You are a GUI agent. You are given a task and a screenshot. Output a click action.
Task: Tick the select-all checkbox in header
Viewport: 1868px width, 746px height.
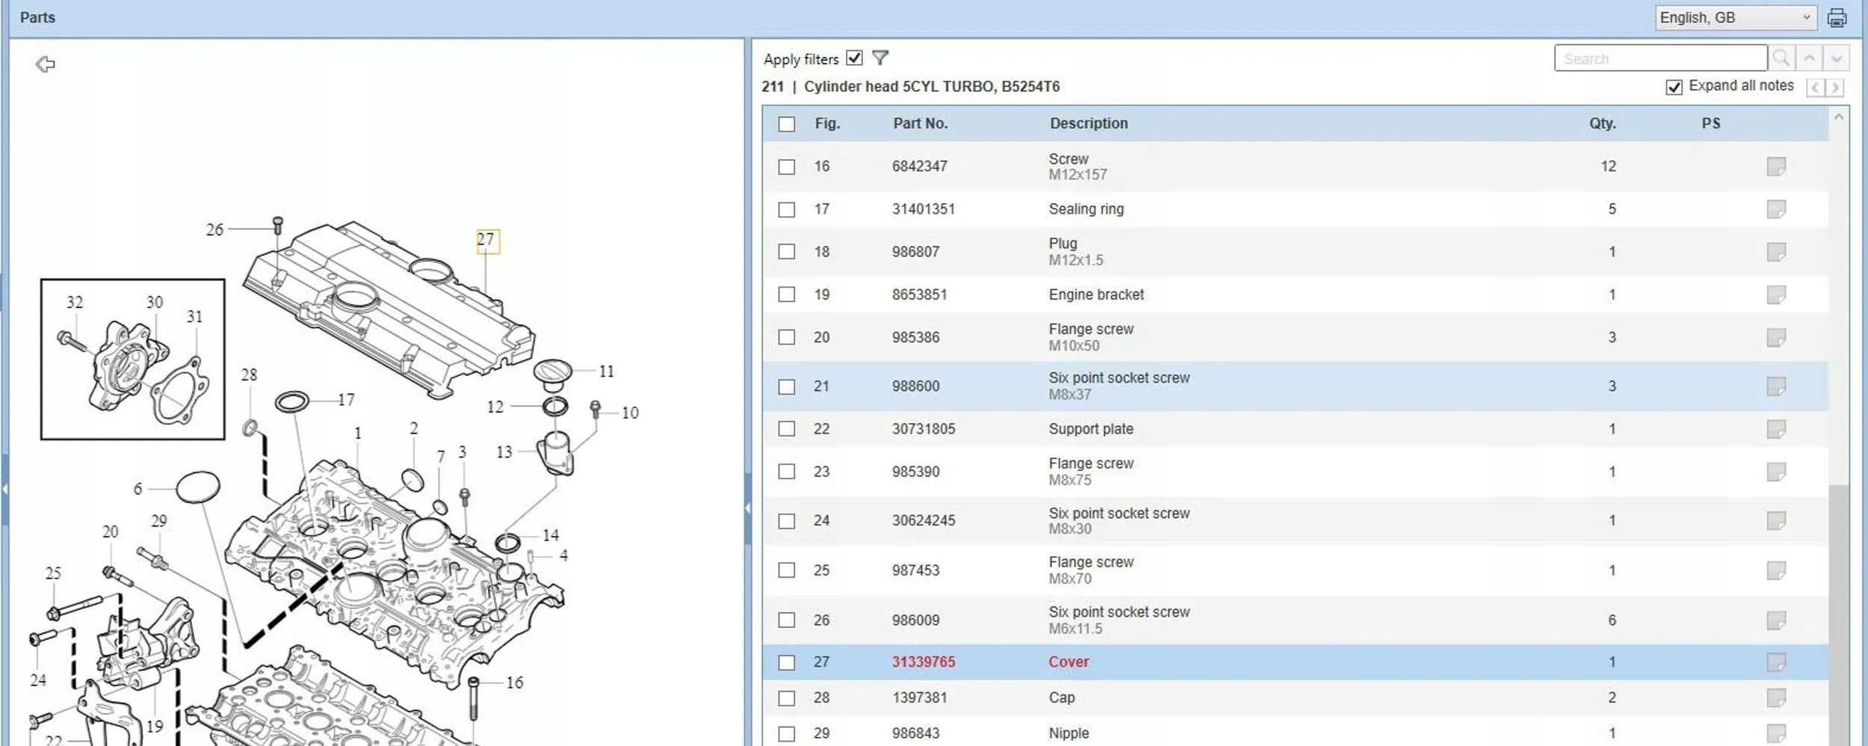click(787, 124)
